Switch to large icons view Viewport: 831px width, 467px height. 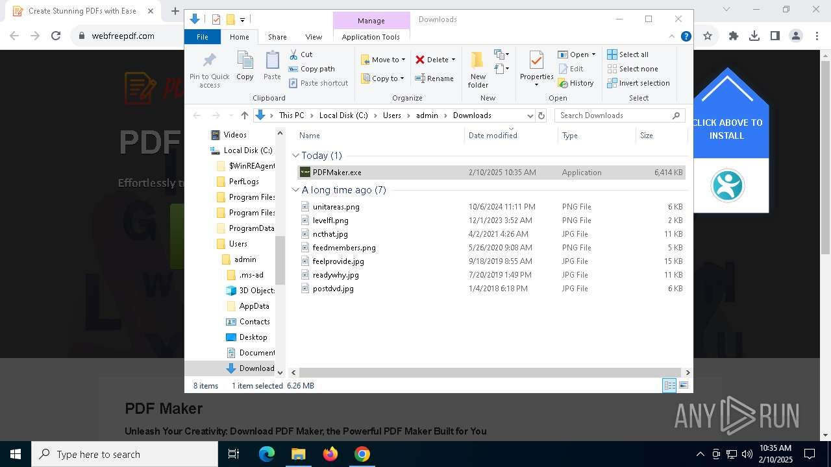684,385
